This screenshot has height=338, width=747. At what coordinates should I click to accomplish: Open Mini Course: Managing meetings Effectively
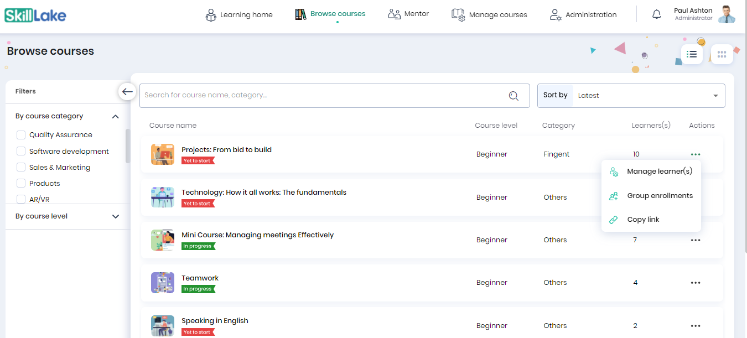pos(258,235)
